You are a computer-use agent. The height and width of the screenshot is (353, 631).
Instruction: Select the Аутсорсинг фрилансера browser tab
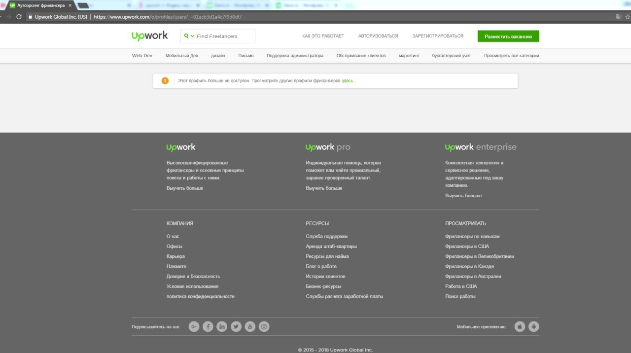[x=40, y=5]
